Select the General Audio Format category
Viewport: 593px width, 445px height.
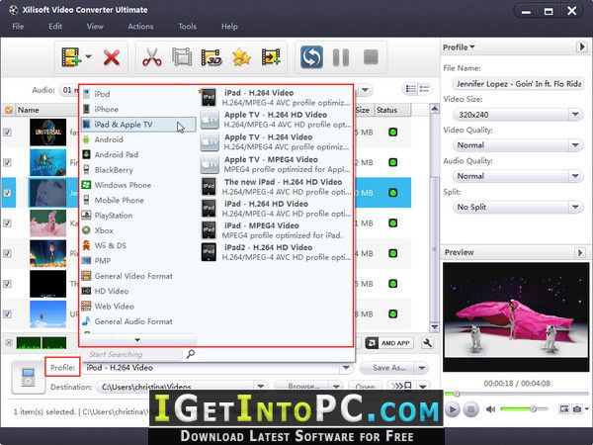pyautogui.click(x=138, y=321)
